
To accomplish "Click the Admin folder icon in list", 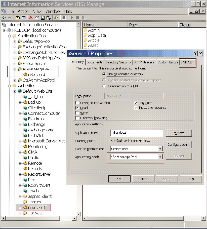I will coord(86,30).
